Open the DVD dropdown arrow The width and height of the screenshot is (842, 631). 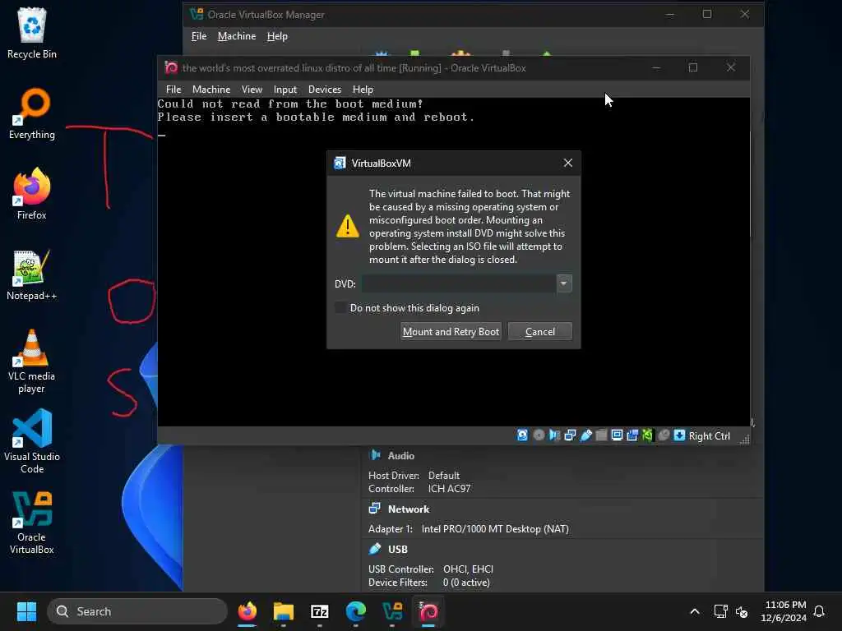(x=564, y=283)
